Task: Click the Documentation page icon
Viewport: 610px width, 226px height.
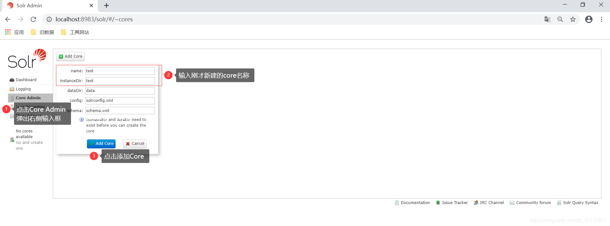Action: pyautogui.click(x=397, y=203)
